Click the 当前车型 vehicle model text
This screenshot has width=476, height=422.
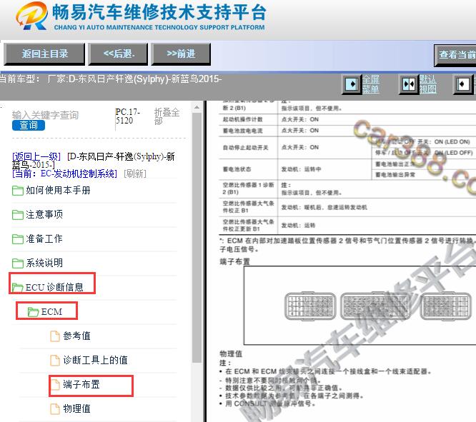click(x=111, y=79)
